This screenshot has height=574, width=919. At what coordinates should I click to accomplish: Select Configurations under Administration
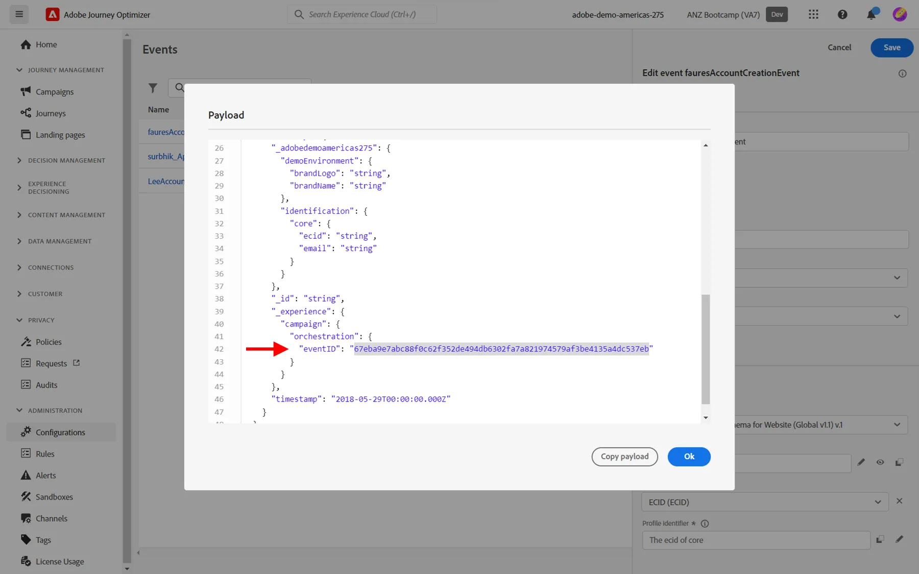coord(61,432)
